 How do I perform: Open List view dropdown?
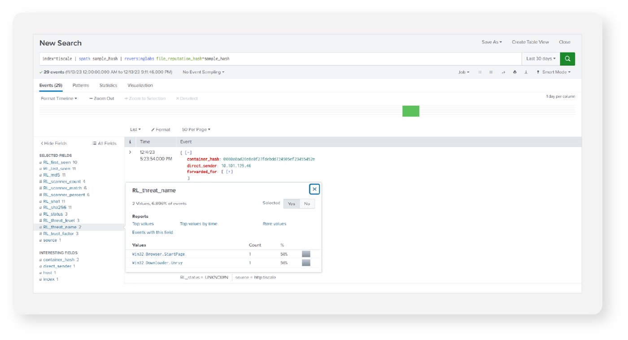click(135, 130)
